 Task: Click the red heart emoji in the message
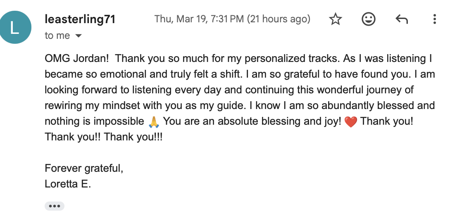pos(350,122)
